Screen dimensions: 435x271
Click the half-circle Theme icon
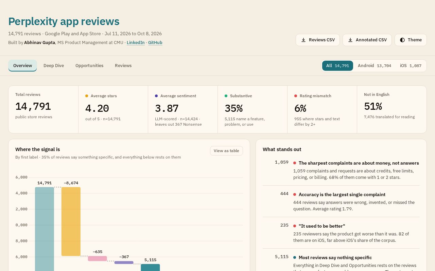402,40
